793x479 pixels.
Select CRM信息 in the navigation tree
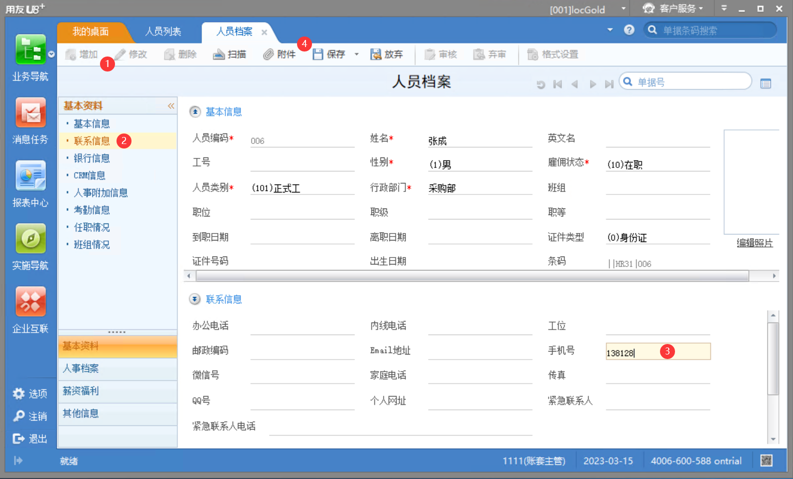pyautogui.click(x=89, y=175)
